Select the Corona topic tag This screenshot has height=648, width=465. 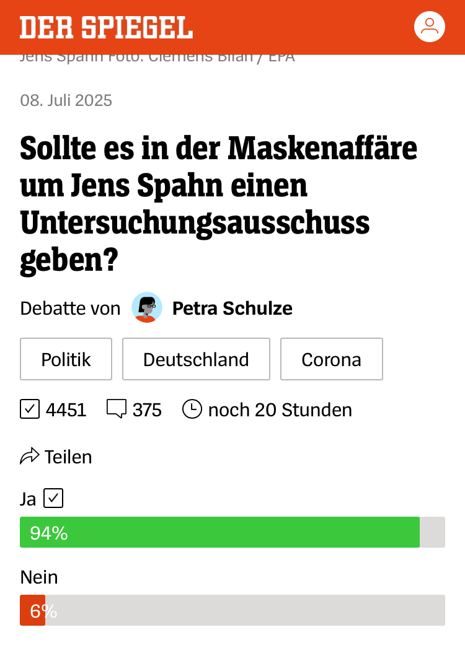coord(331,359)
